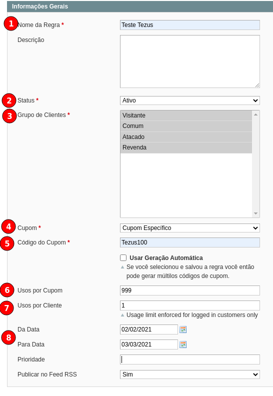Click the Usos por Cupom field
Viewport: 273px width, 396px height.
point(190,290)
